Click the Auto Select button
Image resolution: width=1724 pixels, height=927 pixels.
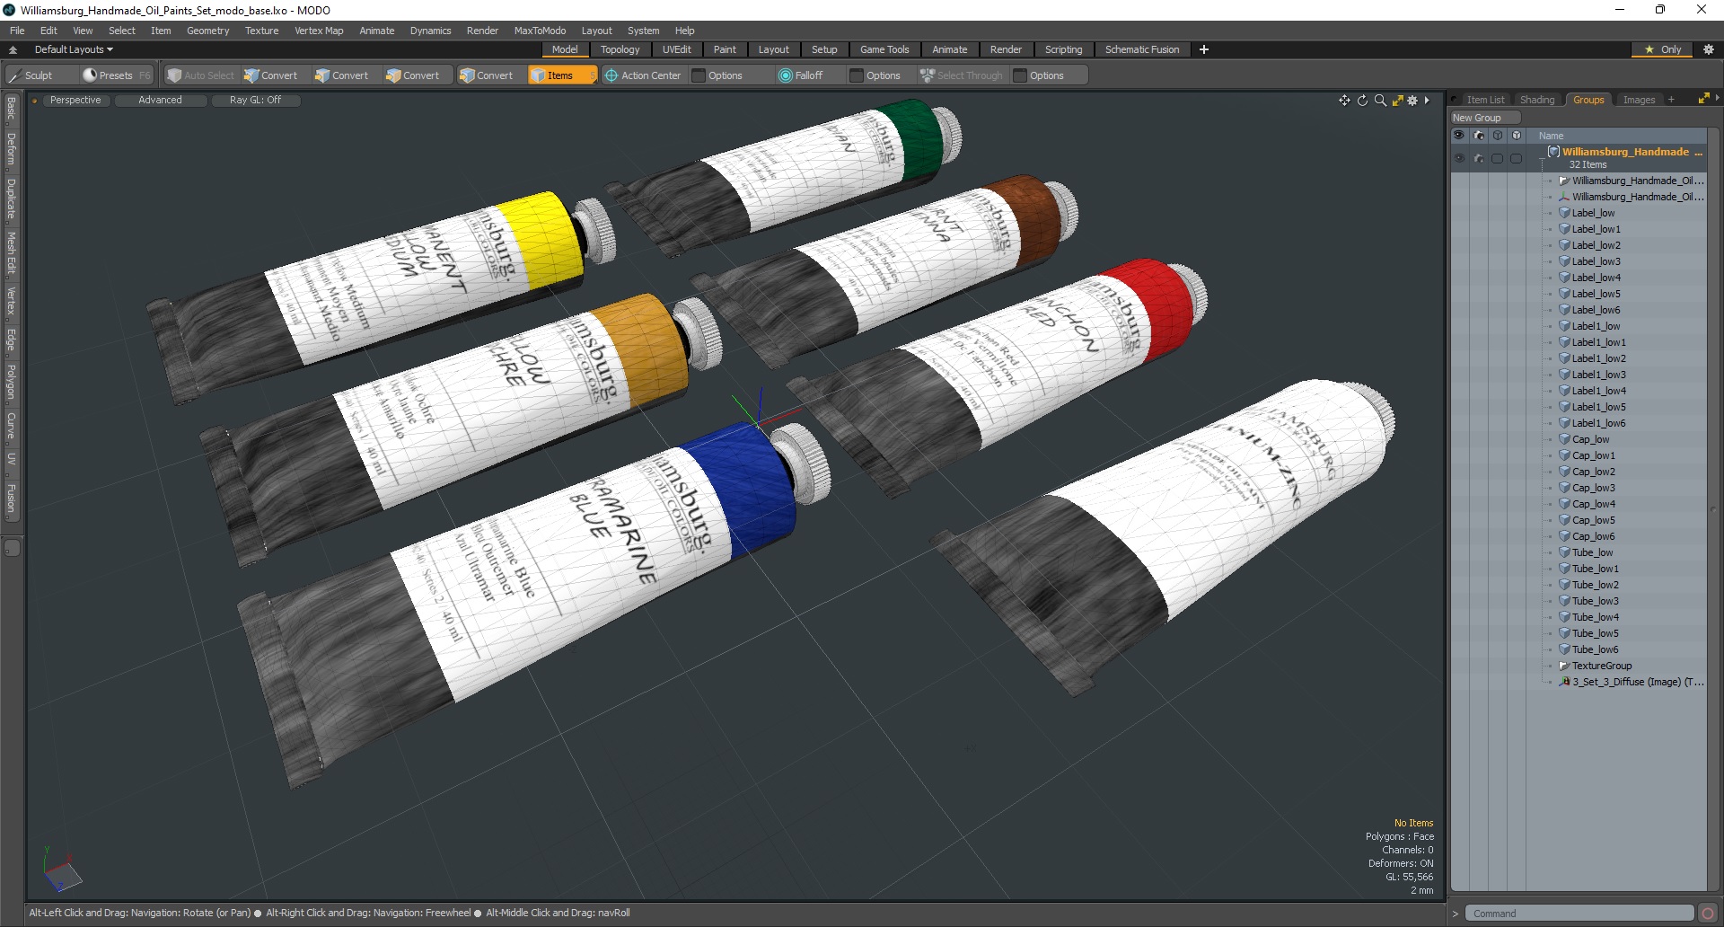click(x=200, y=75)
